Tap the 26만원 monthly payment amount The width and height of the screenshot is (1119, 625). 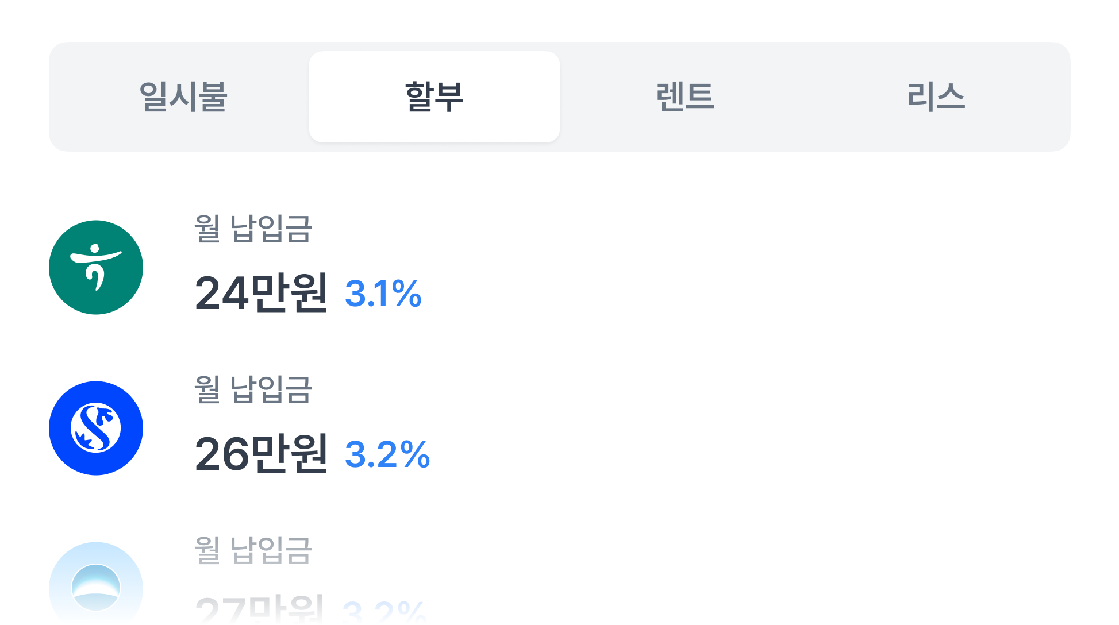[262, 454]
